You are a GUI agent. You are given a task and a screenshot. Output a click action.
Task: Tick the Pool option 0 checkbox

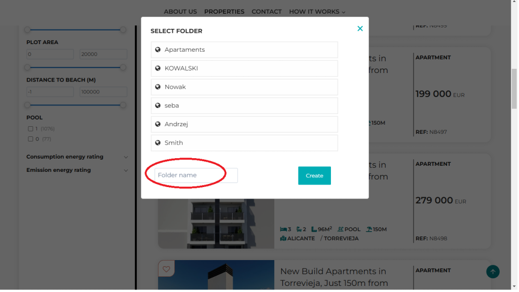click(30, 139)
